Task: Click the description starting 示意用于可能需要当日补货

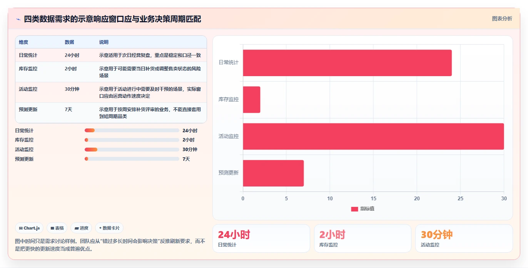Action: click(x=150, y=72)
